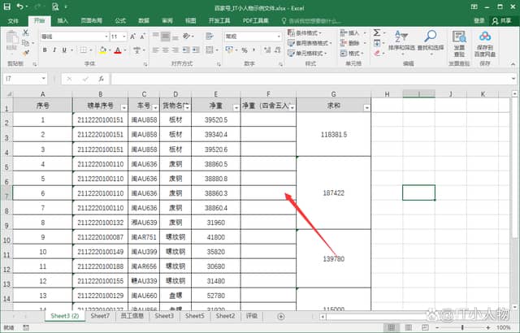520x333 pixels.
Task: Open filter dropdown on 货物名 column header
Action: click(186, 106)
